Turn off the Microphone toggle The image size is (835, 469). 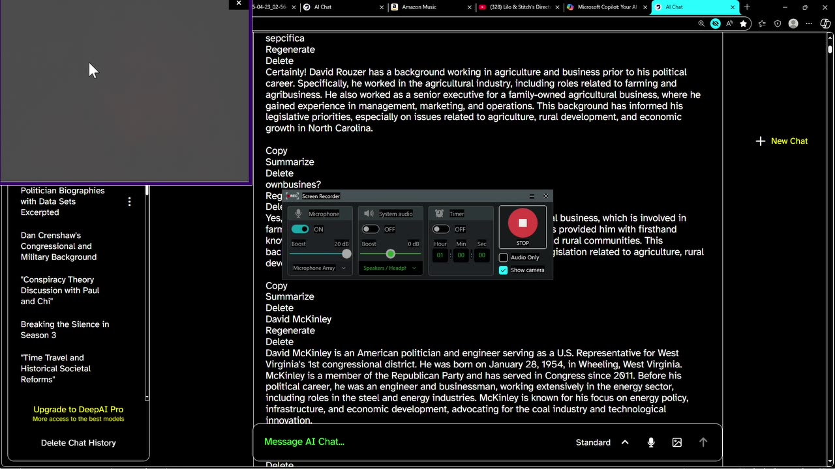pyautogui.click(x=300, y=229)
